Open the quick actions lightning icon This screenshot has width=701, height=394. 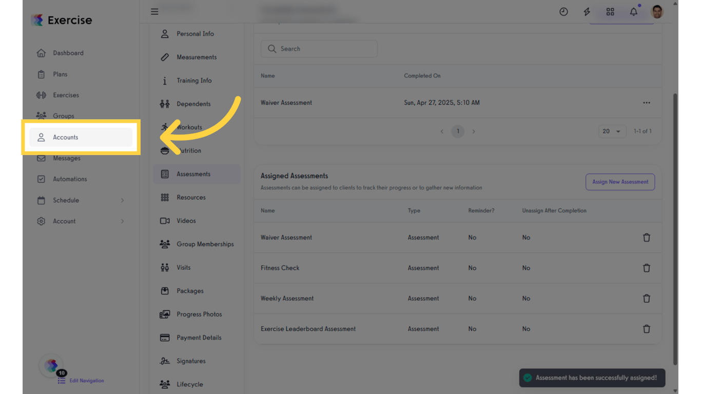point(587,11)
